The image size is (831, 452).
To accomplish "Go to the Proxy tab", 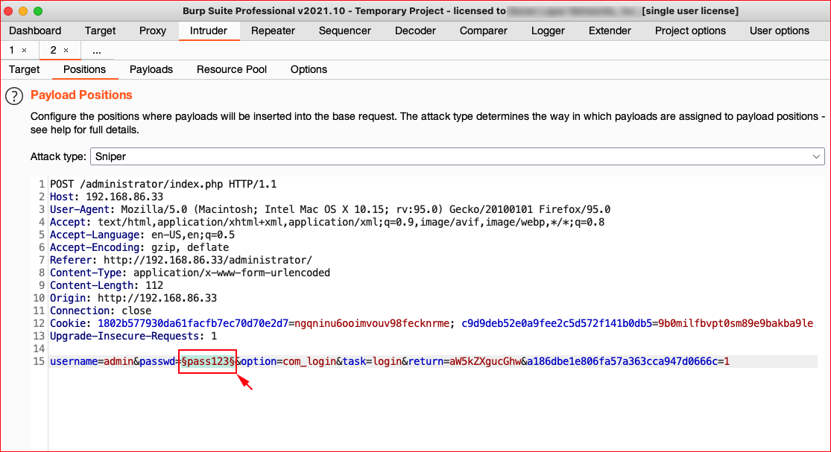I will click(x=153, y=31).
